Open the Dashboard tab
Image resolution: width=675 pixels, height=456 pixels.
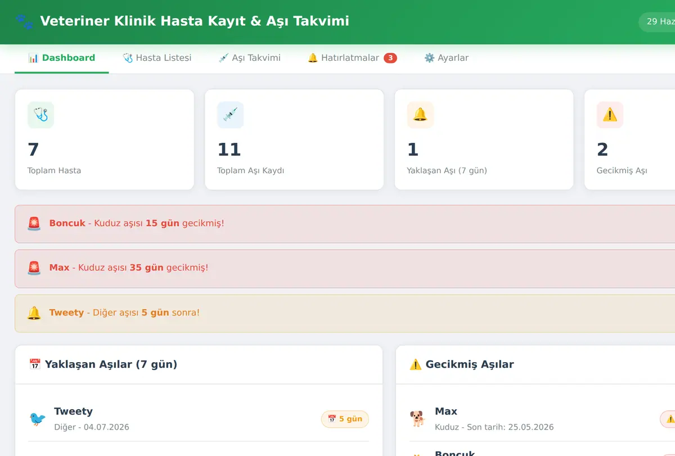62,58
